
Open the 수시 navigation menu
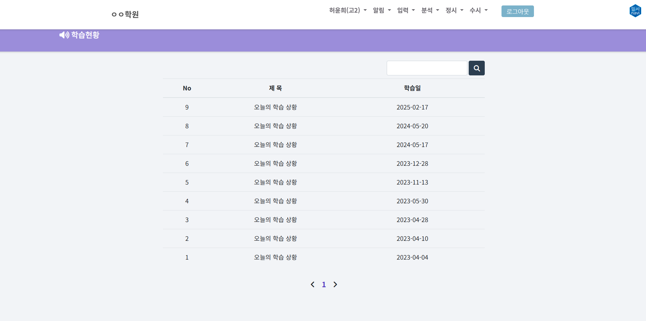pos(478,11)
